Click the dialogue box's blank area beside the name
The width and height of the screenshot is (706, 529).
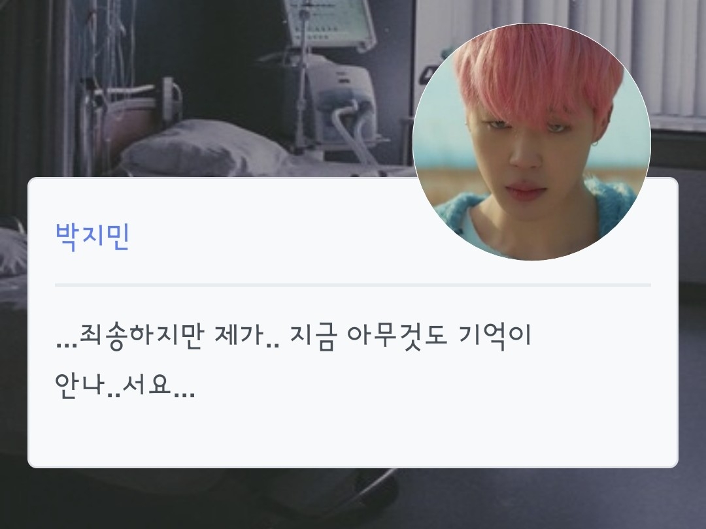point(270,236)
